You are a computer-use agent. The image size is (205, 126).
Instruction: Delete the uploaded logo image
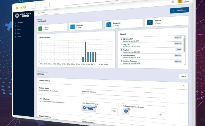point(96,106)
